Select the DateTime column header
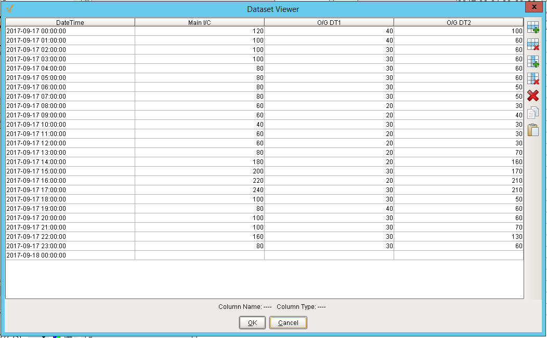 (x=70, y=22)
